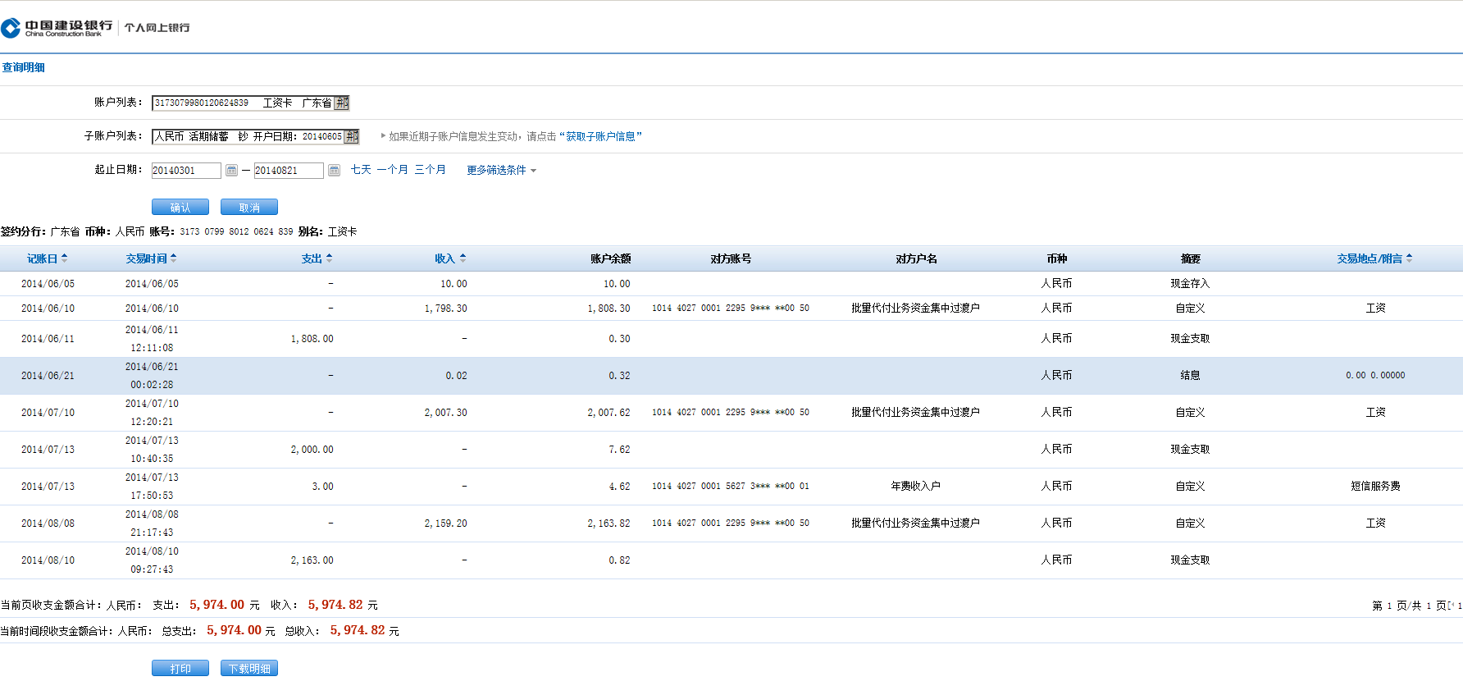1463x695 pixels.
Task: Click the China Construction Bank logo
Action: [x=57, y=28]
